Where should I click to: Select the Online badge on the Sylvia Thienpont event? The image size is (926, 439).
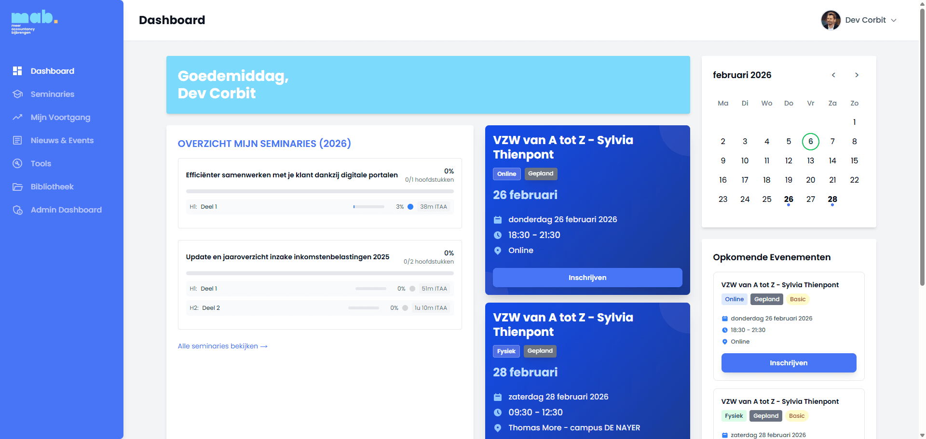(x=506, y=173)
